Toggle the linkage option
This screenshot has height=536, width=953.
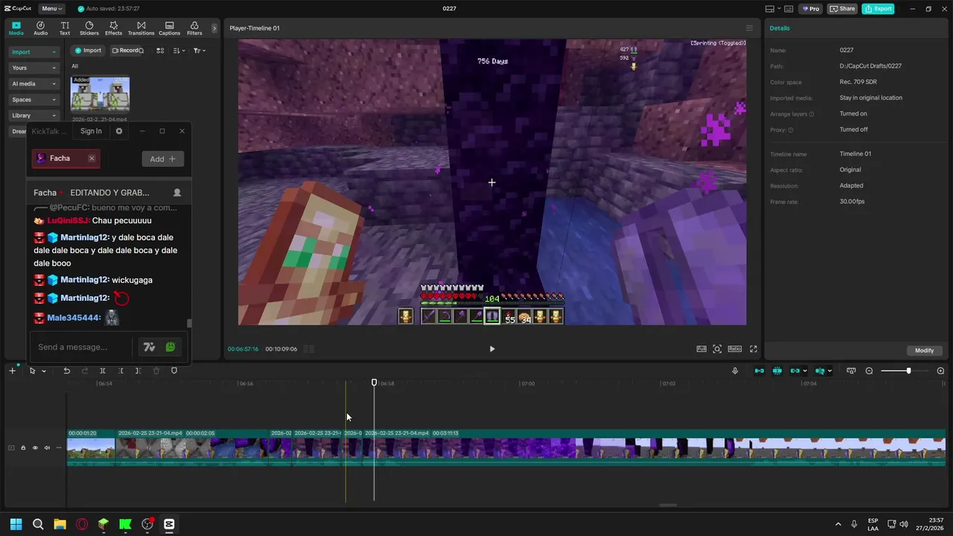(x=795, y=371)
